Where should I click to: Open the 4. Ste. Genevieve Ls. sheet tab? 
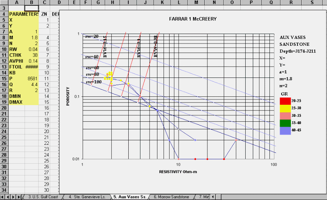[87, 197]
